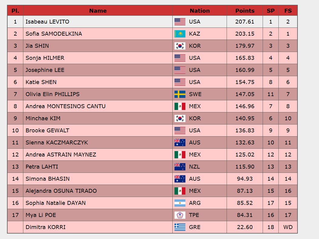Click the Australian flag beside Sienna Kaczmarczyk

(180, 143)
